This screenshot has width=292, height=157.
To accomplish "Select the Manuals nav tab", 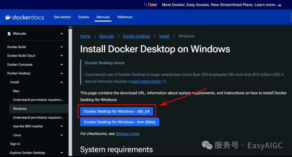I will coord(103,17).
